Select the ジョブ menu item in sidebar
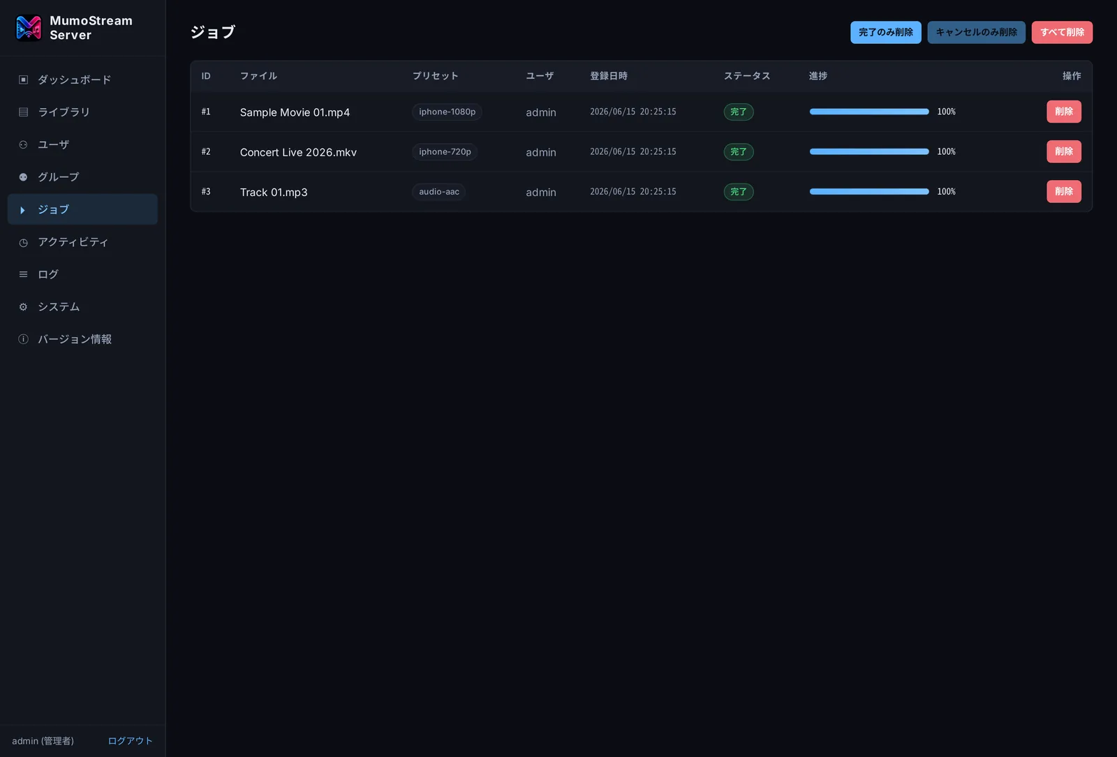1117x757 pixels. (x=82, y=209)
